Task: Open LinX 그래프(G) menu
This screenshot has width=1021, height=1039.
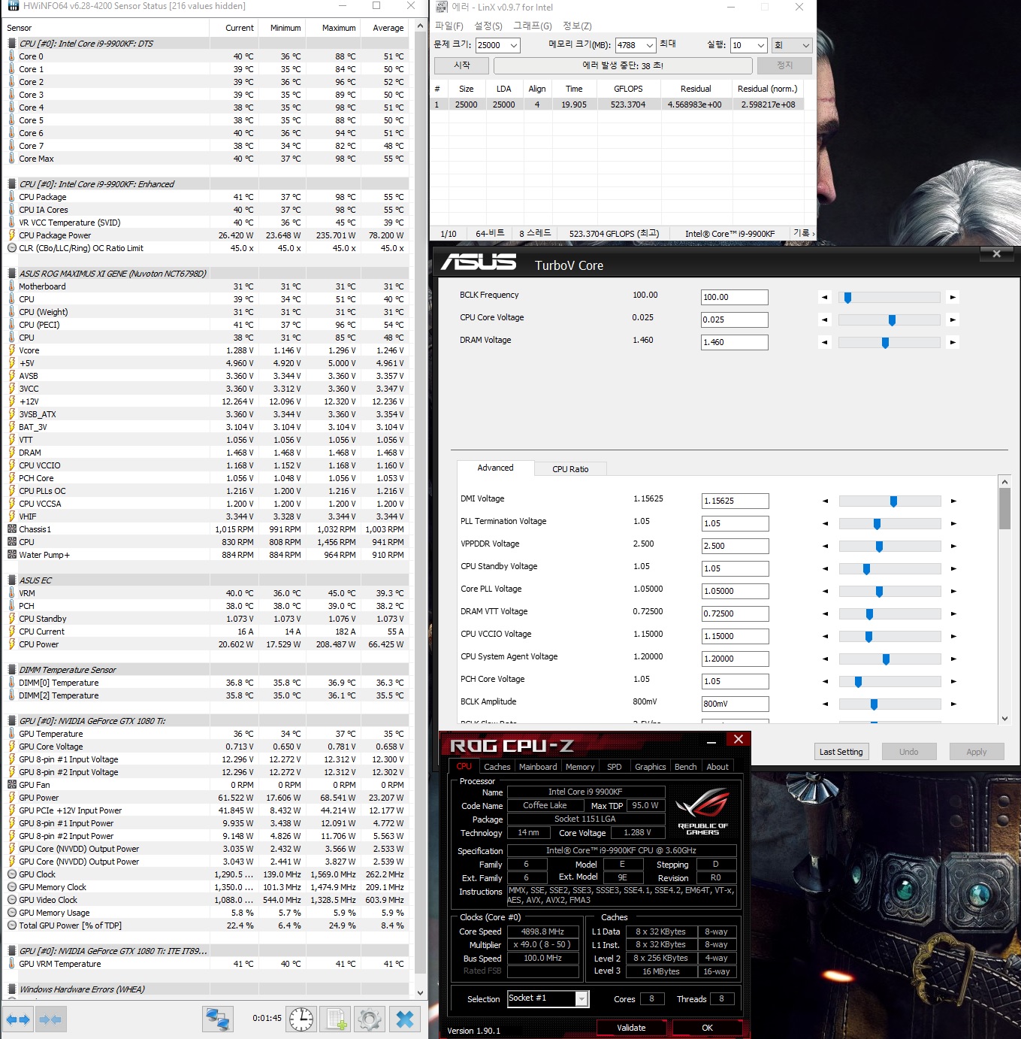Action: [x=533, y=26]
